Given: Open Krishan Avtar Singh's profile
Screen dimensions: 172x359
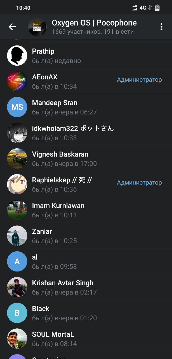Looking at the screenshot, I should (86, 287).
